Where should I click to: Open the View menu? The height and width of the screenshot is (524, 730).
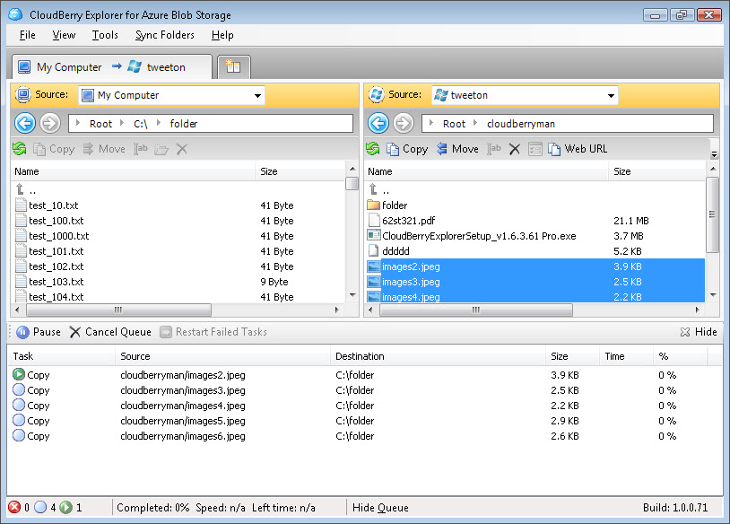[64, 35]
